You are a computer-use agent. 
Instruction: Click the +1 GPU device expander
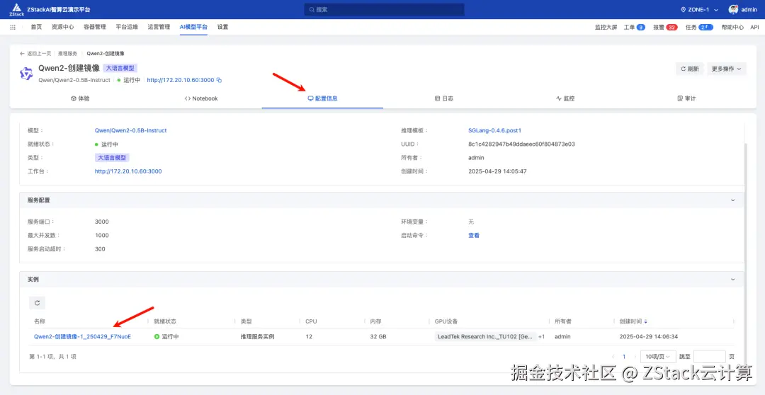[542, 336]
